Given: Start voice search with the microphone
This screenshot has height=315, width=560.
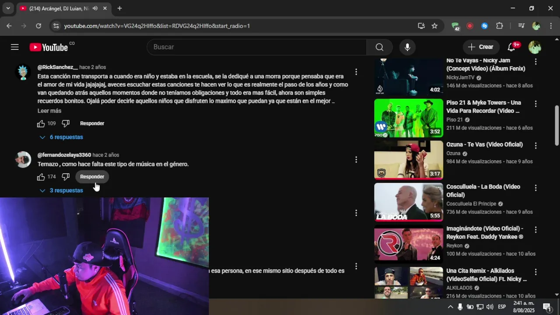Looking at the screenshot, I should click(x=407, y=47).
